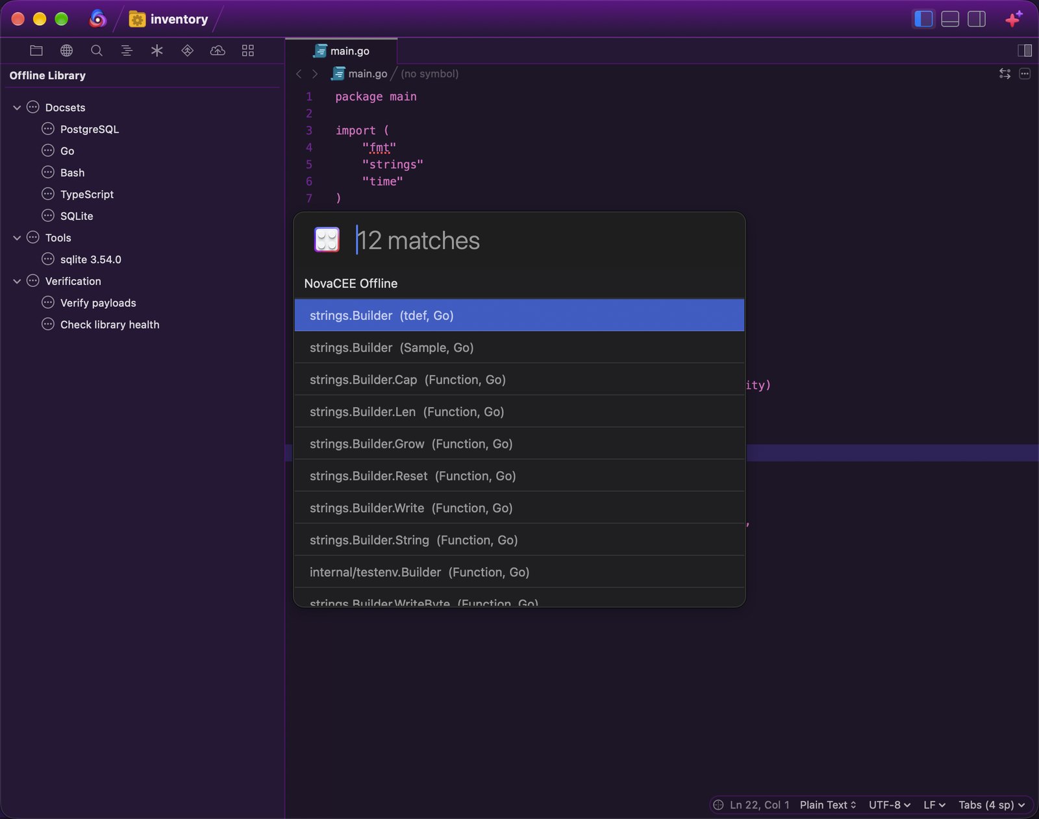1039x819 pixels.
Task: Toggle the right sidebar layout button
Action: pos(977,19)
